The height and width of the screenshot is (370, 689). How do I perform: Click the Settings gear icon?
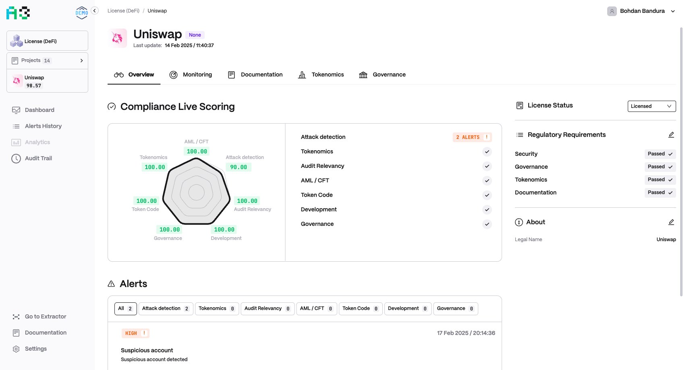point(16,349)
